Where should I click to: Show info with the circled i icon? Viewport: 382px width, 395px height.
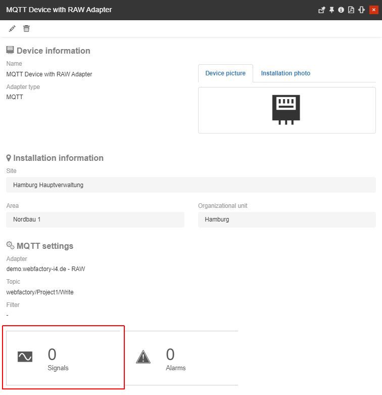pos(341,10)
